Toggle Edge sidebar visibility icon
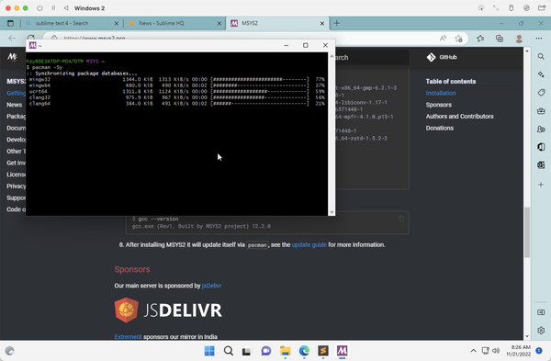Viewport: 551px width, 361px height. pos(541,312)
